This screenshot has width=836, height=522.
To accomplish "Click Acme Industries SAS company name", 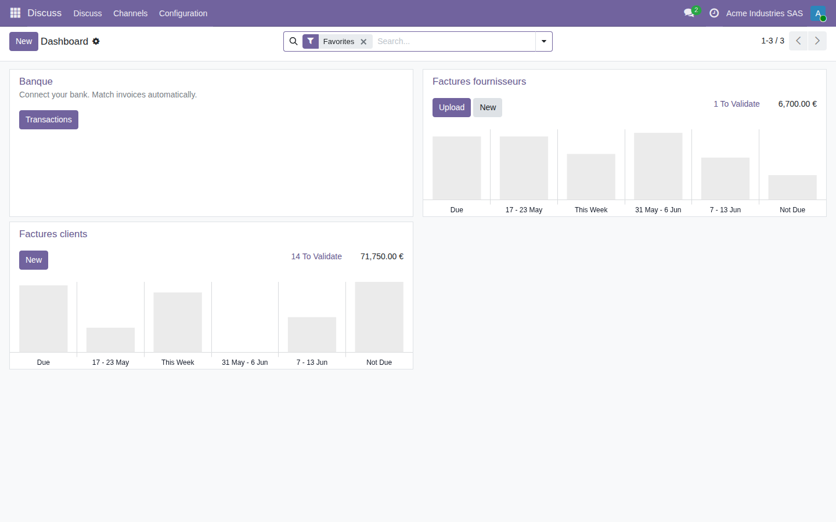I will [765, 13].
